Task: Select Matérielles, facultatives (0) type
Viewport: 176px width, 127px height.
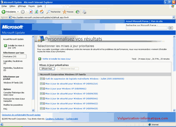Action: tap(13, 69)
